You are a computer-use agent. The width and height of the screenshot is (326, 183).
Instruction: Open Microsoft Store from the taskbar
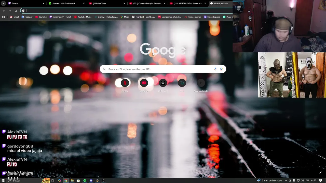tap(78, 180)
